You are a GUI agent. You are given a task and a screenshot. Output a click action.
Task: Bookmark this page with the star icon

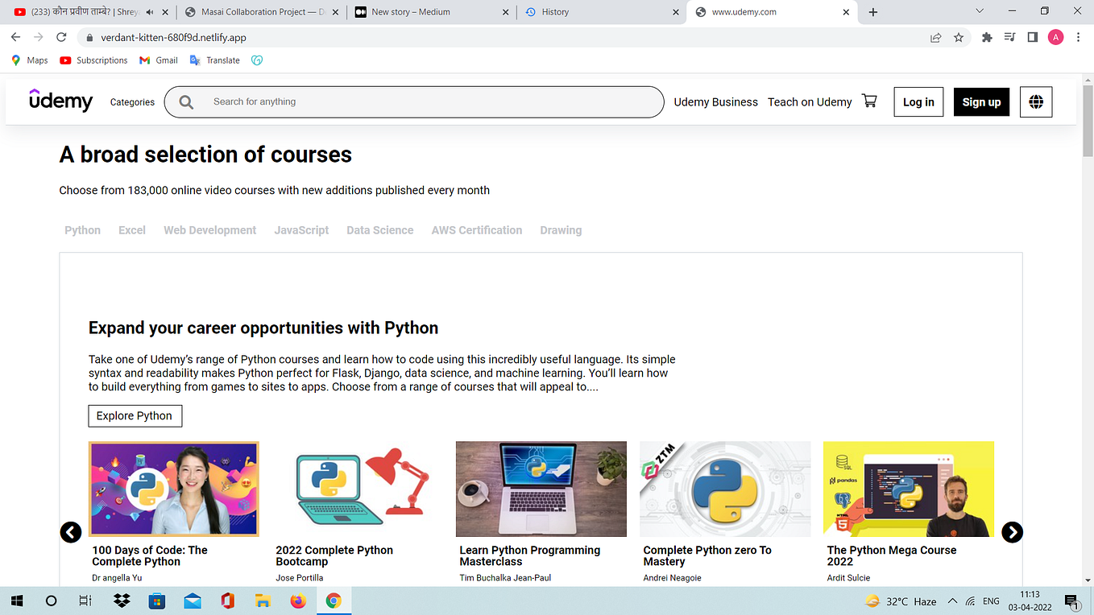(959, 37)
